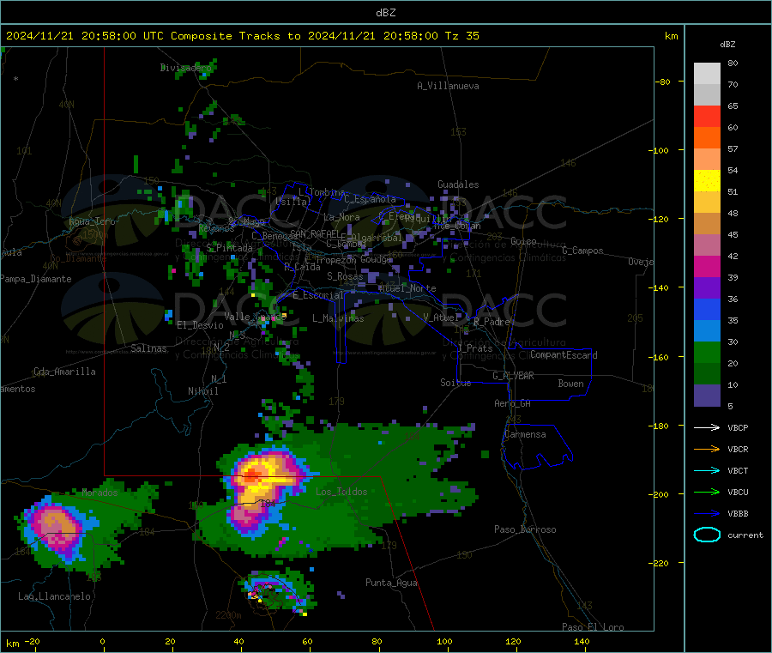Viewport: 772px width, 653px height.
Task: Choose the light blue 30-35 dBZ swatch
Action: click(707, 331)
